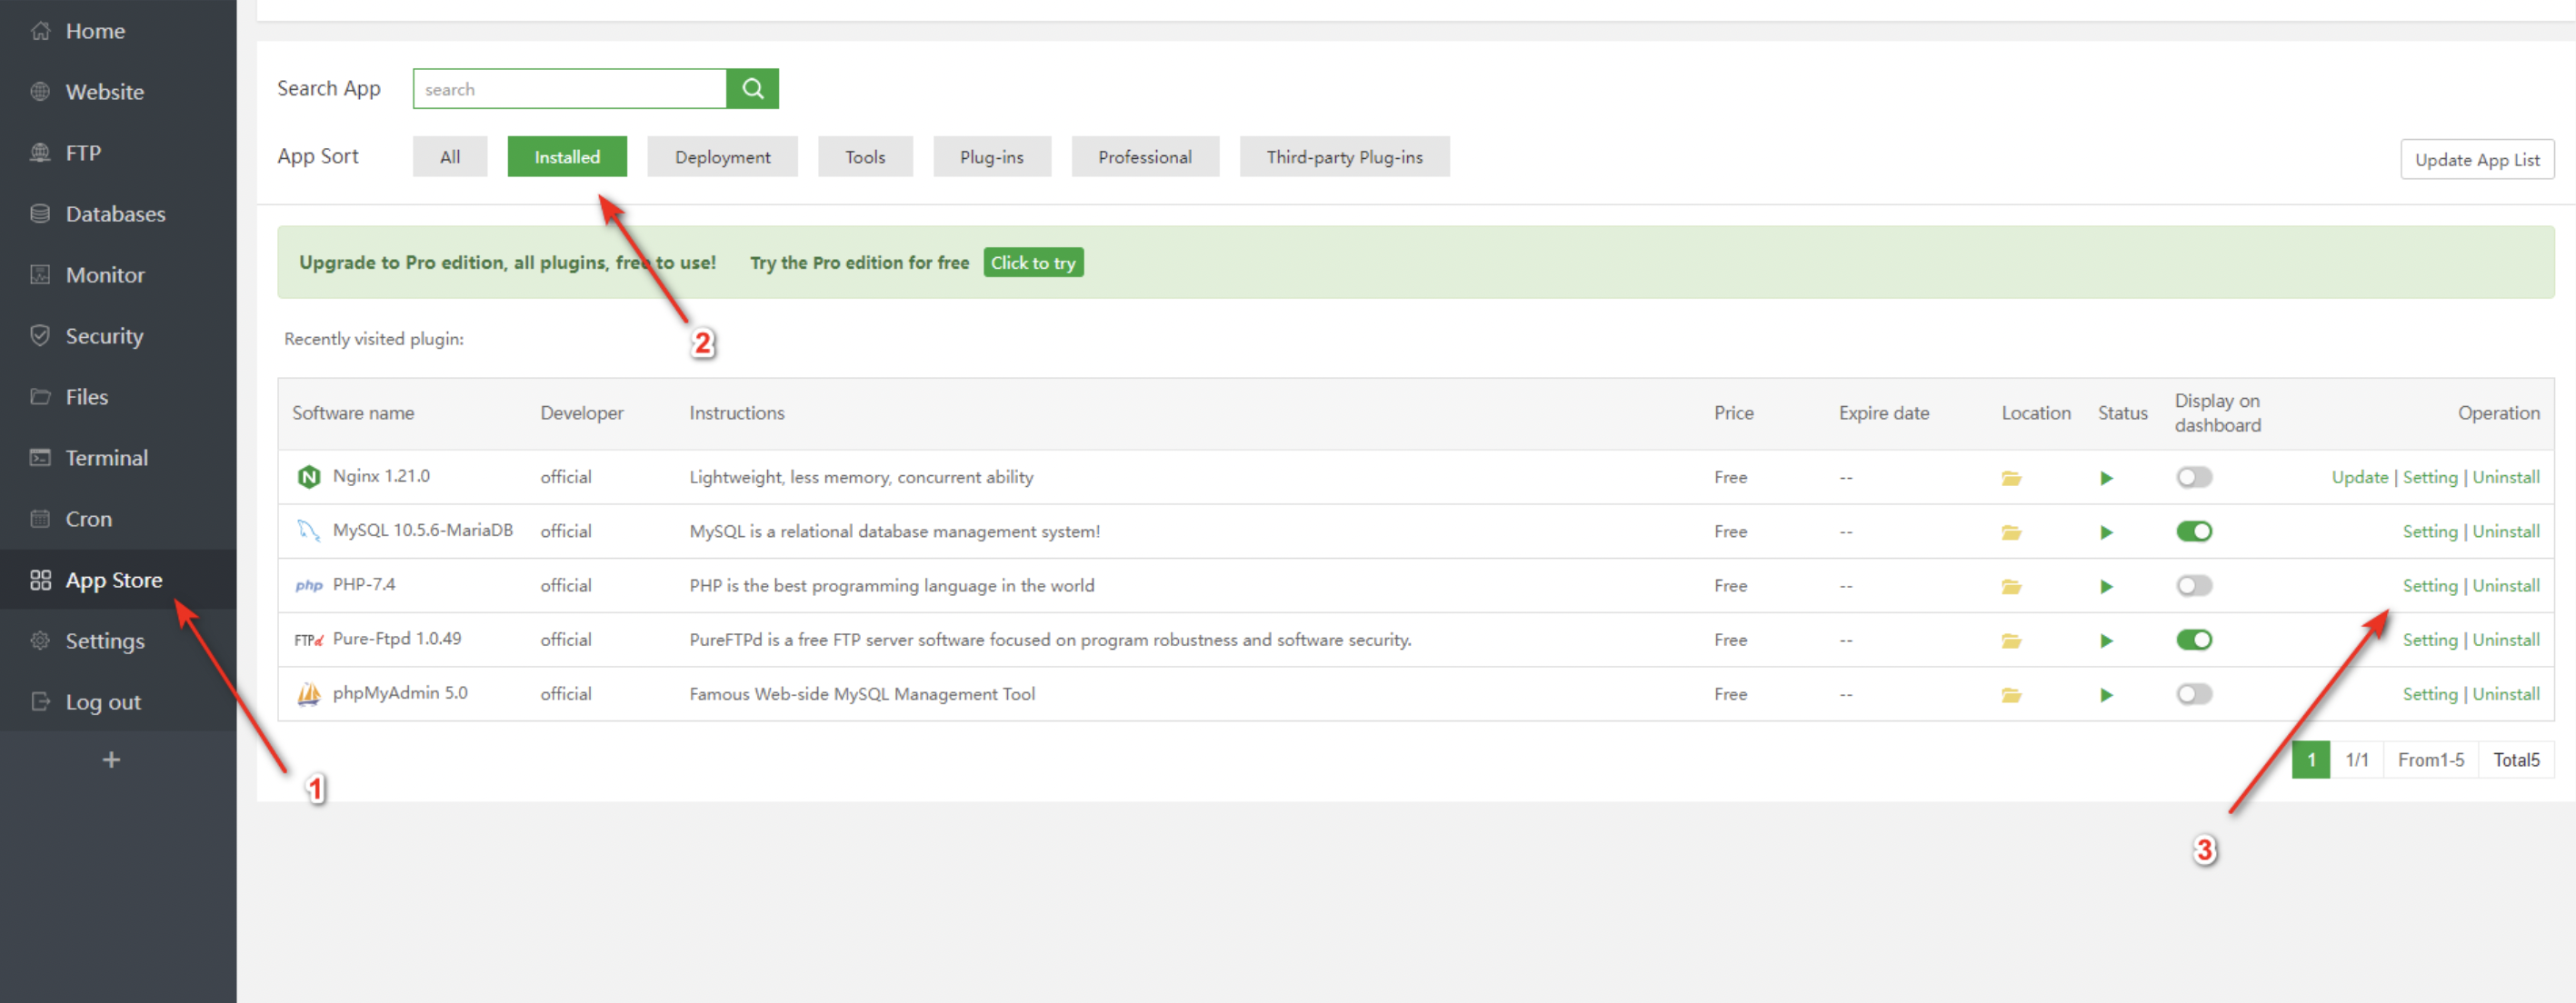The width and height of the screenshot is (2576, 1003).
Task: Log out from the sidebar
Action: [103, 702]
